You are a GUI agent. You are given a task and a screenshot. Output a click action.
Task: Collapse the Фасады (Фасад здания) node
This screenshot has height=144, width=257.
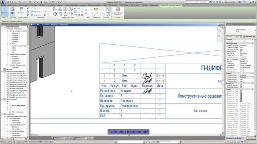point(7,54)
